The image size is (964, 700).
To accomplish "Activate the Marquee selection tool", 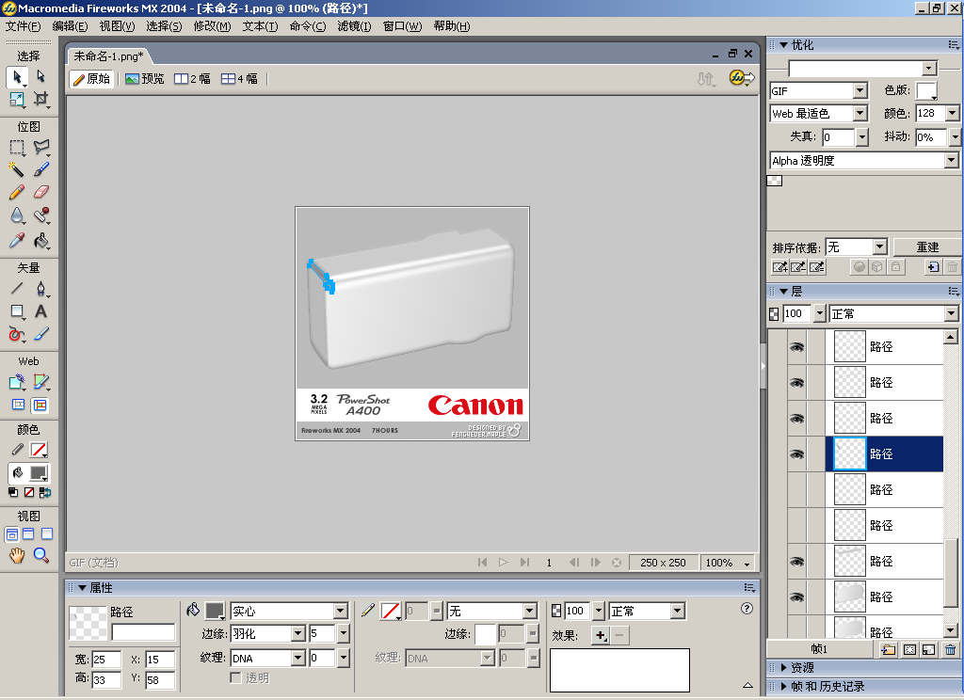I will 17,148.
